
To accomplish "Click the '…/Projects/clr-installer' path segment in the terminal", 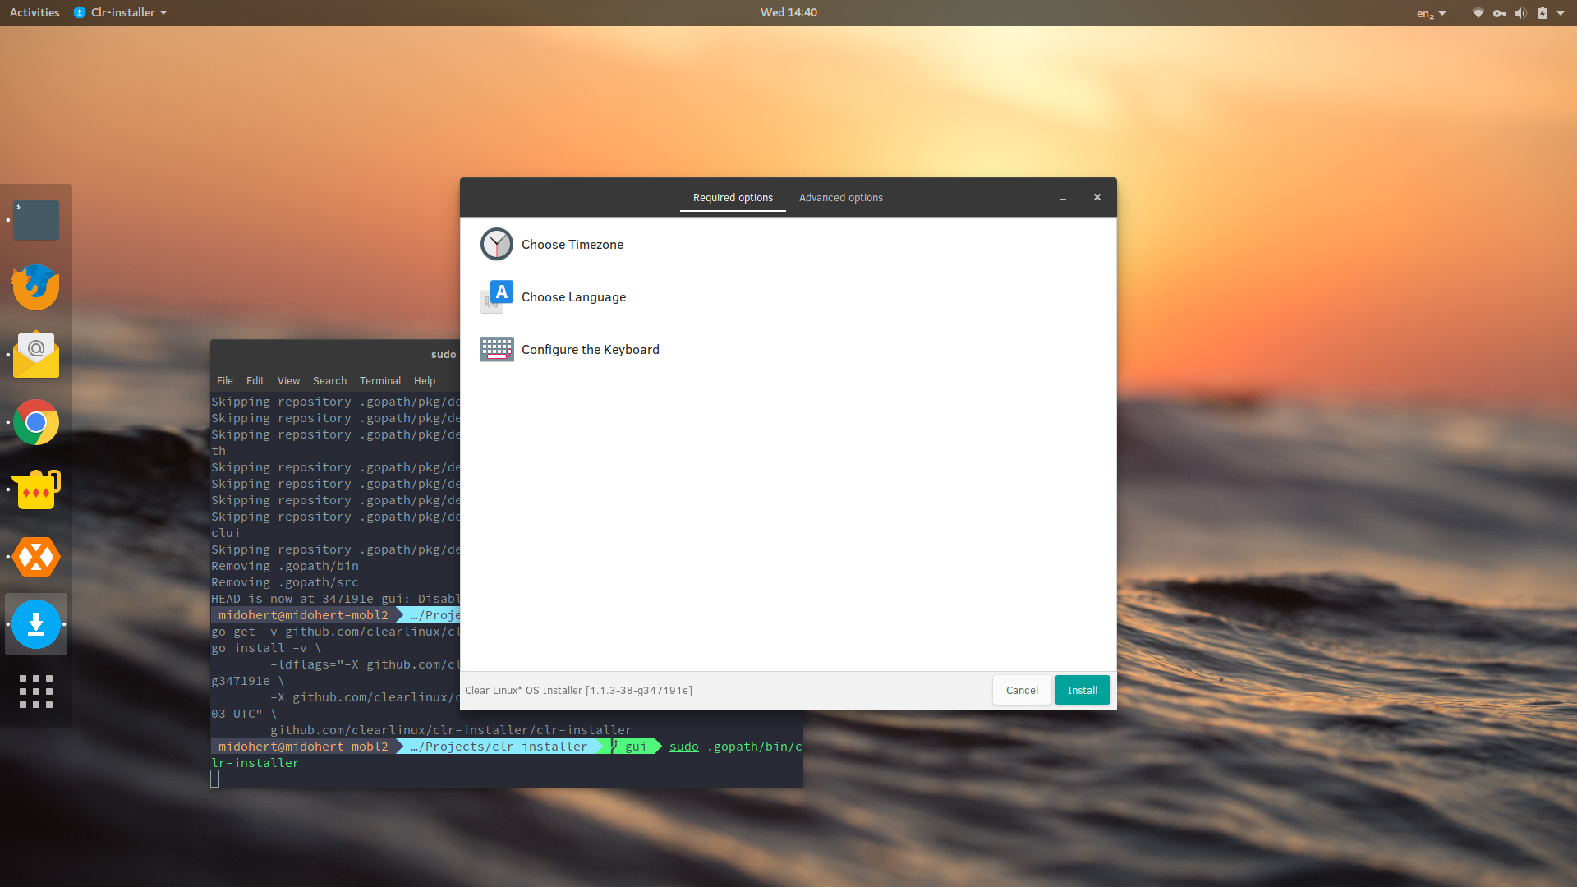I will [498, 747].
